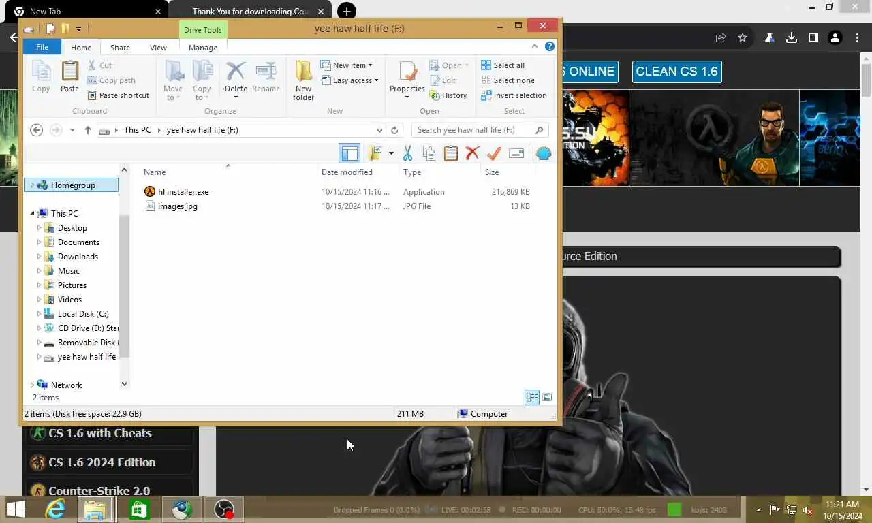The width and height of the screenshot is (872, 523).
Task: Switch to Large icons view button
Action: pyautogui.click(x=547, y=397)
